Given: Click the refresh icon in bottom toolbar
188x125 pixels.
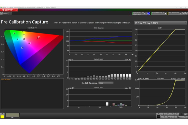Looking at the screenshot, I should click(181, 114).
